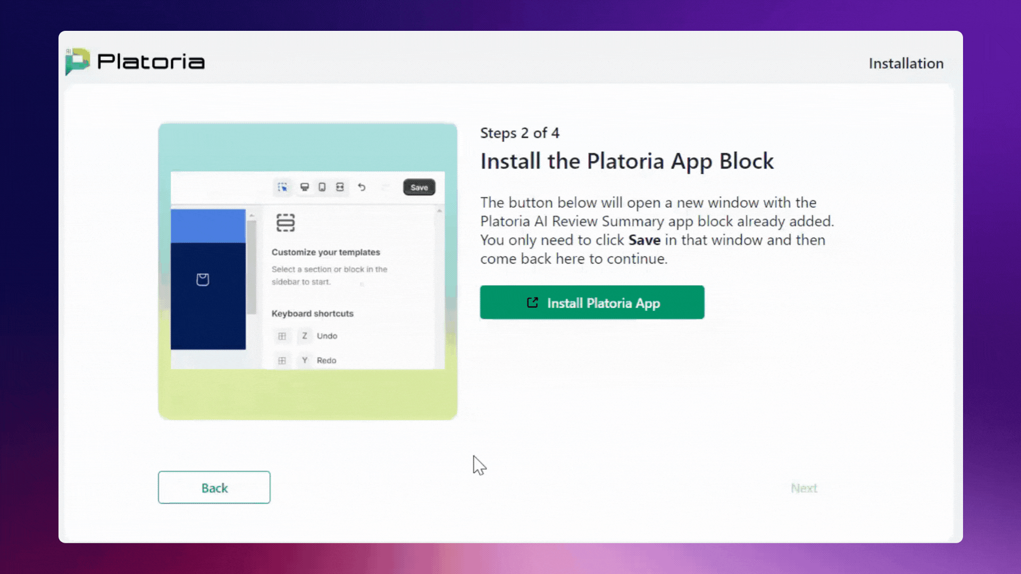Image resolution: width=1021 pixels, height=574 pixels.
Task: Click the blue header color block in preview
Action: pos(208,226)
